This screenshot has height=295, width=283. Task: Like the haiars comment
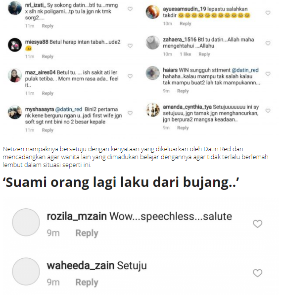[x=268, y=74]
